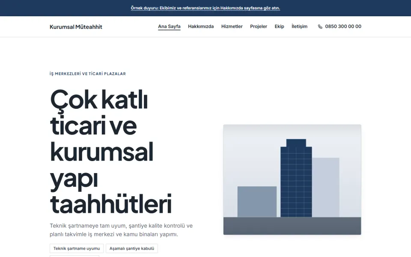411x257 pixels.
Task: Open the İletişim page link
Action: (x=299, y=27)
